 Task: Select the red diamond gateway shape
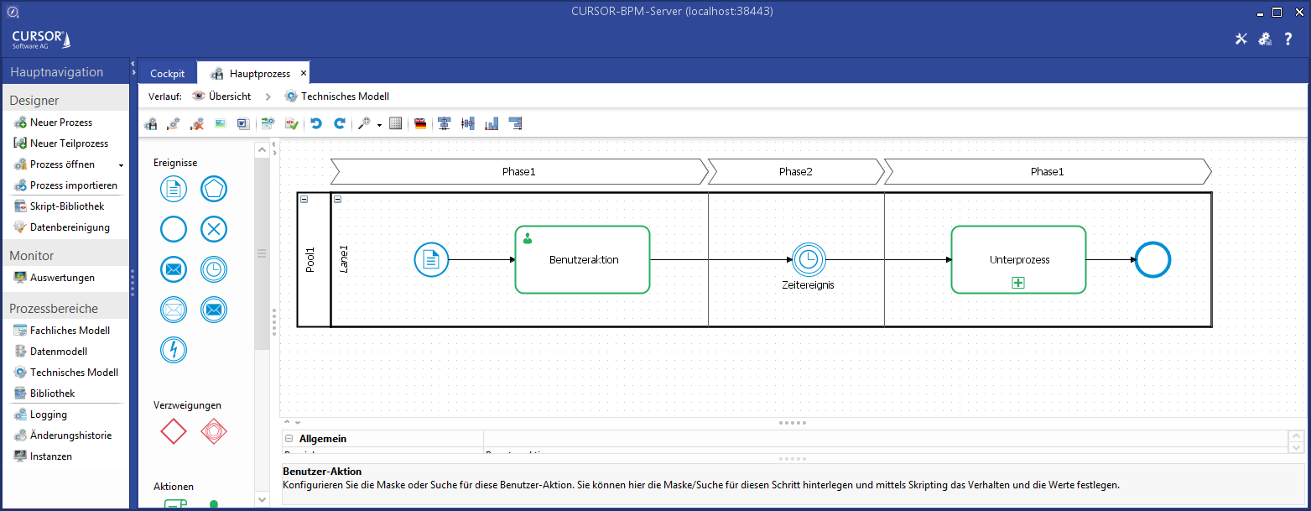pos(174,431)
